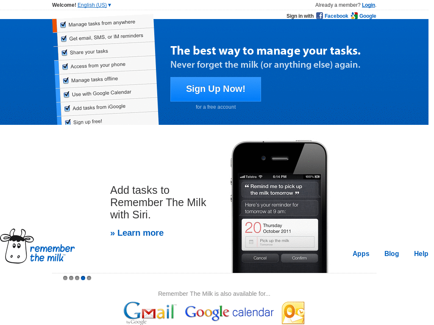
Task: Toggle the 'Manage tasks from anywhere' checkbox
Action: coord(63,25)
